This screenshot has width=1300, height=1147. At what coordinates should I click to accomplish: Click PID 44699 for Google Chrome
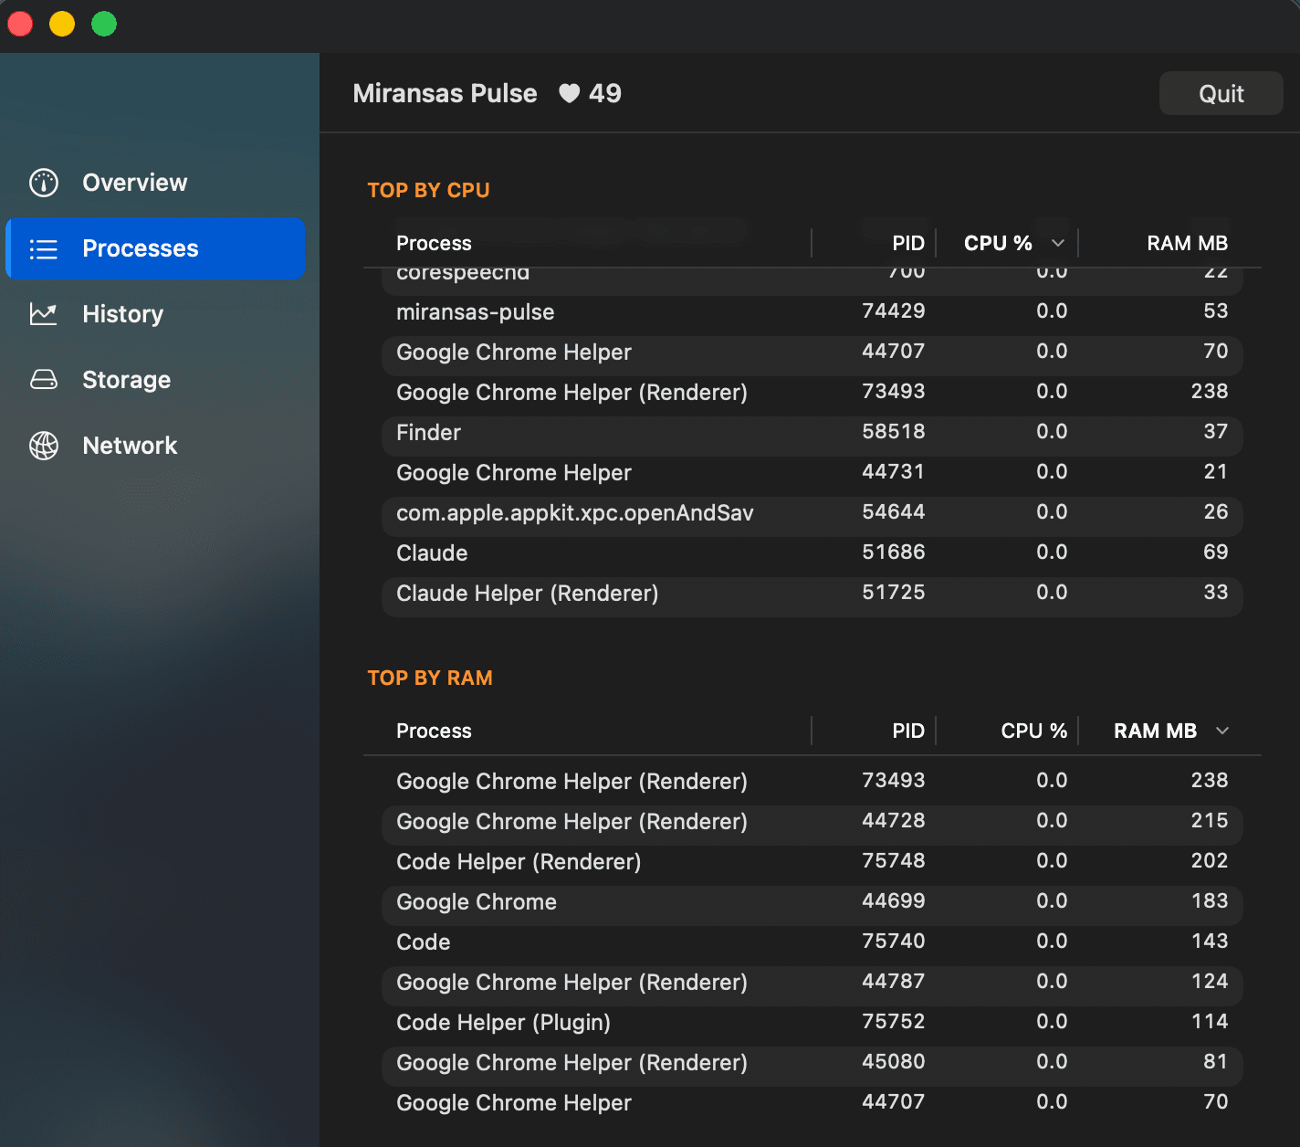pos(894,901)
